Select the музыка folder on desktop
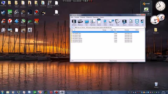The height and width of the screenshot is (94, 168). [x=30, y=3]
